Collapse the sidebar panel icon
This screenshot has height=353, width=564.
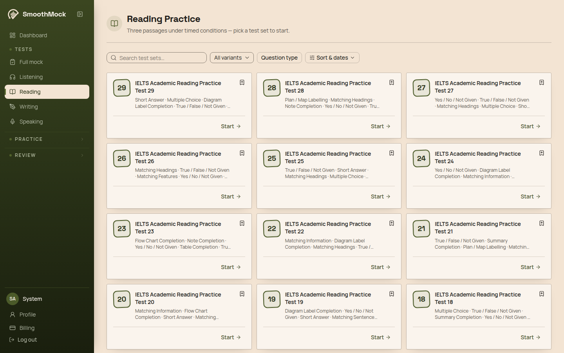(x=80, y=14)
